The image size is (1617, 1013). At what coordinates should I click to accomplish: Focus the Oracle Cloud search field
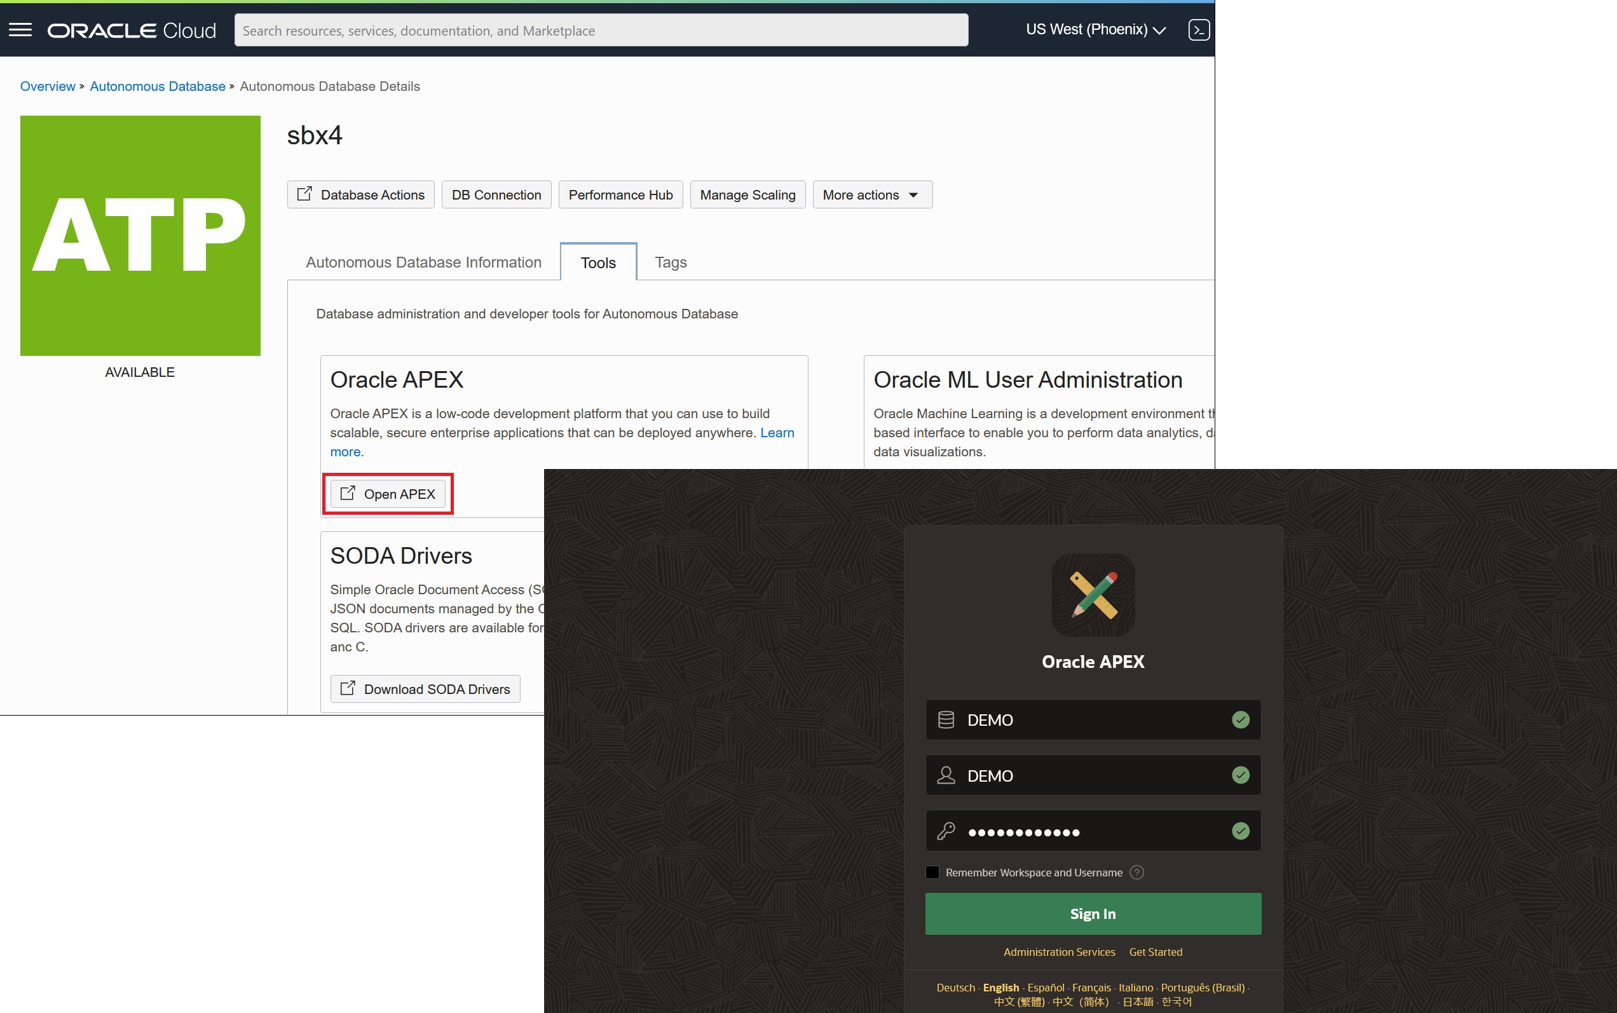tap(601, 31)
